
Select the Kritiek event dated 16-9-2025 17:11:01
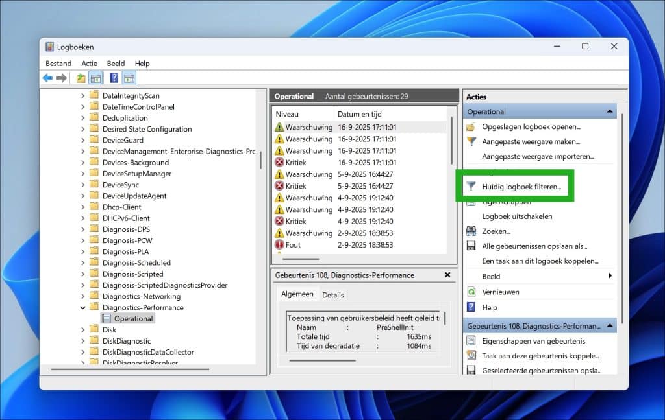pos(360,162)
